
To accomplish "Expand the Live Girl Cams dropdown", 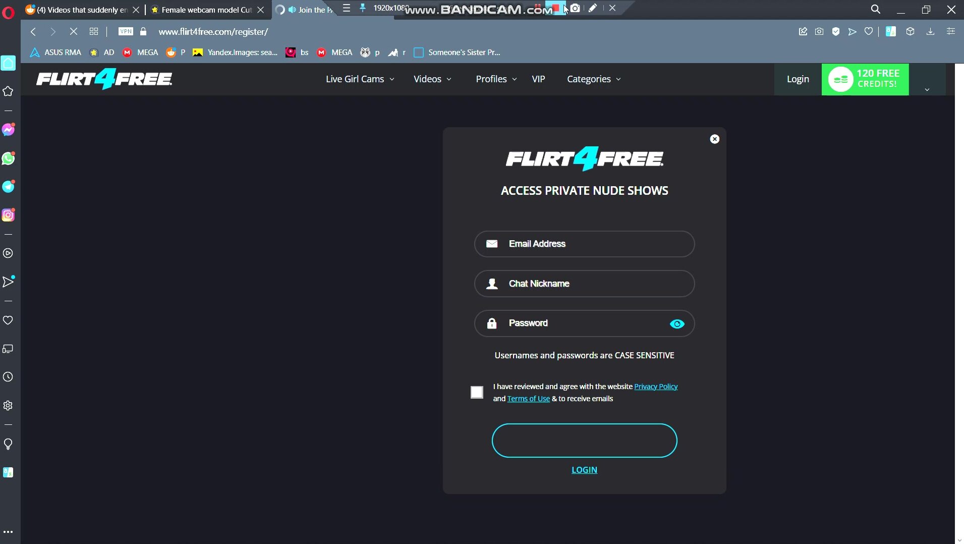I will click(360, 79).
